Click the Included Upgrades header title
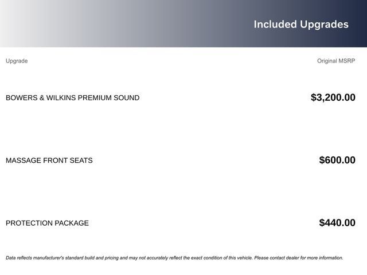Viewport: 367px width, 275px height. [301, 24]
